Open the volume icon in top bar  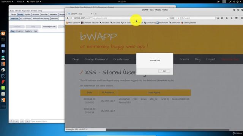[234, 2]
